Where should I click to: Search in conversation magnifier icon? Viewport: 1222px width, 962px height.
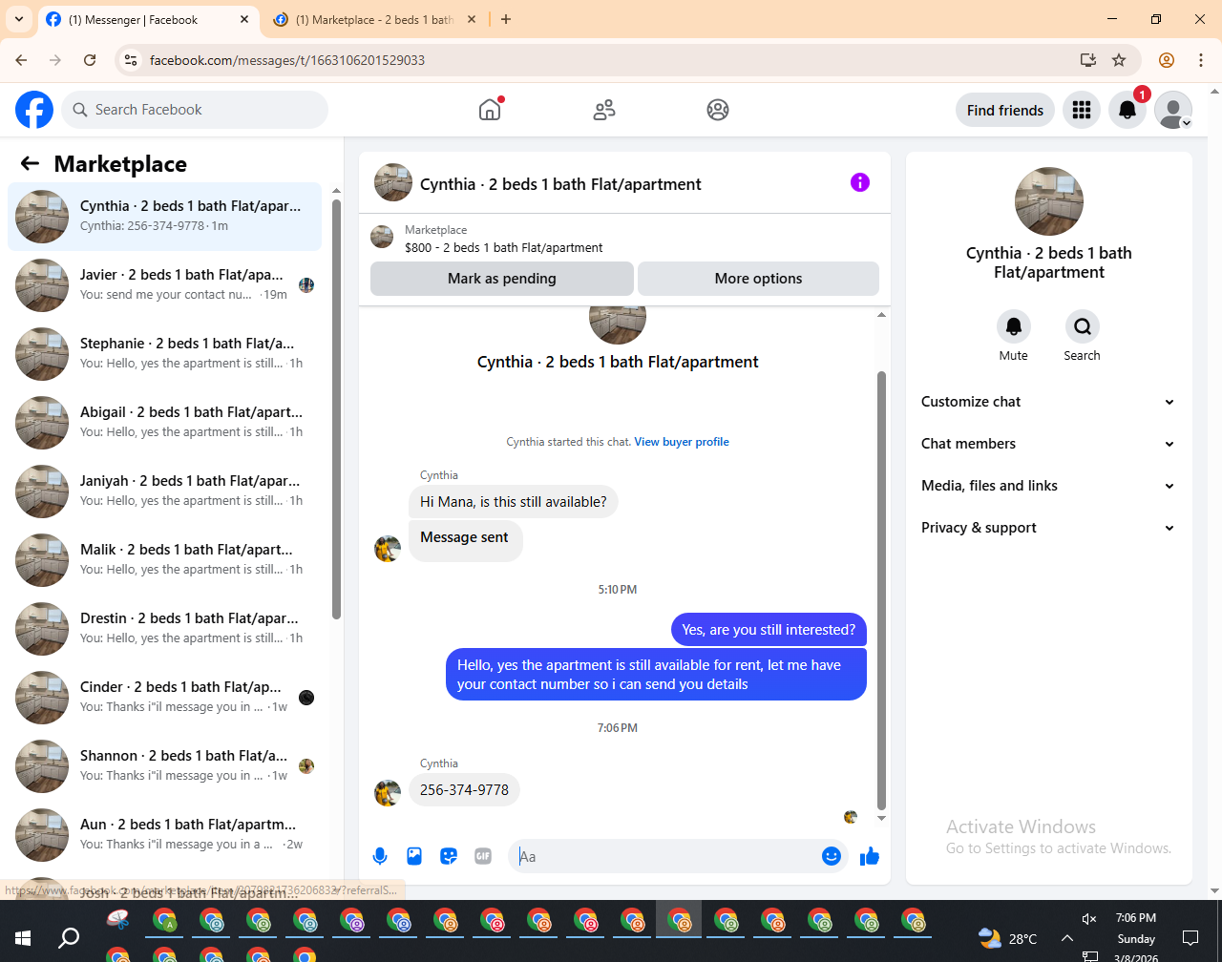click(1083, 326)
